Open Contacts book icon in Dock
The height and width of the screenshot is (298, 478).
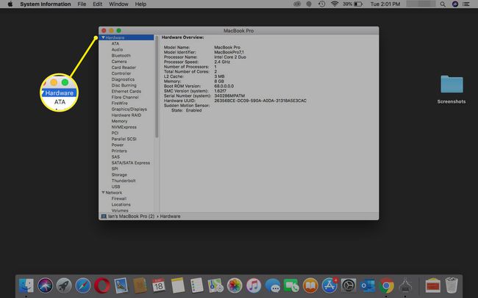coord(140,286)
